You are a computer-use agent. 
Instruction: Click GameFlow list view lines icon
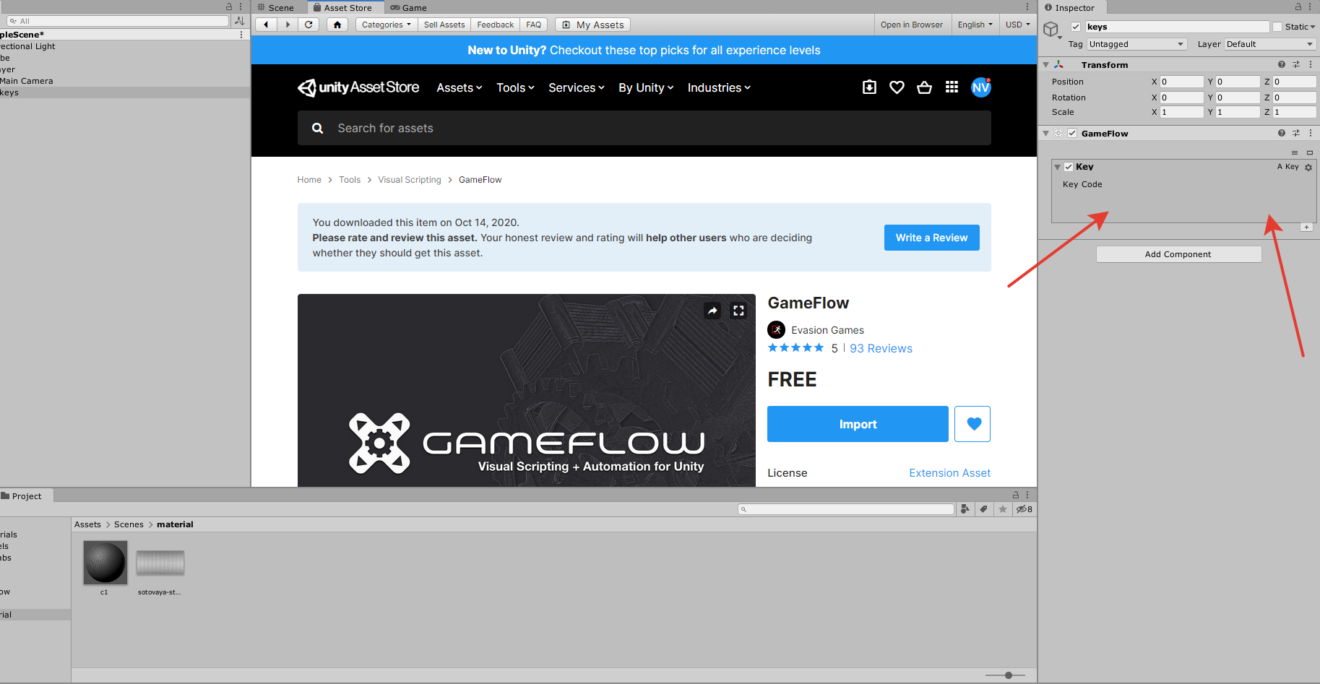[1295, 152]
